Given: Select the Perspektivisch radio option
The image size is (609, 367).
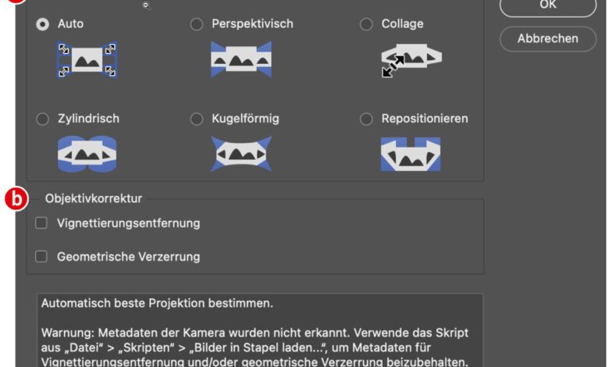Looking at the screenshot, I should click(197, 24).
